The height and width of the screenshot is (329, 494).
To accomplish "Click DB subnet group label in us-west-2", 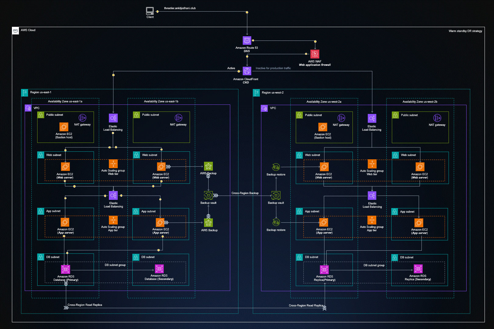I will click(374, 265).
